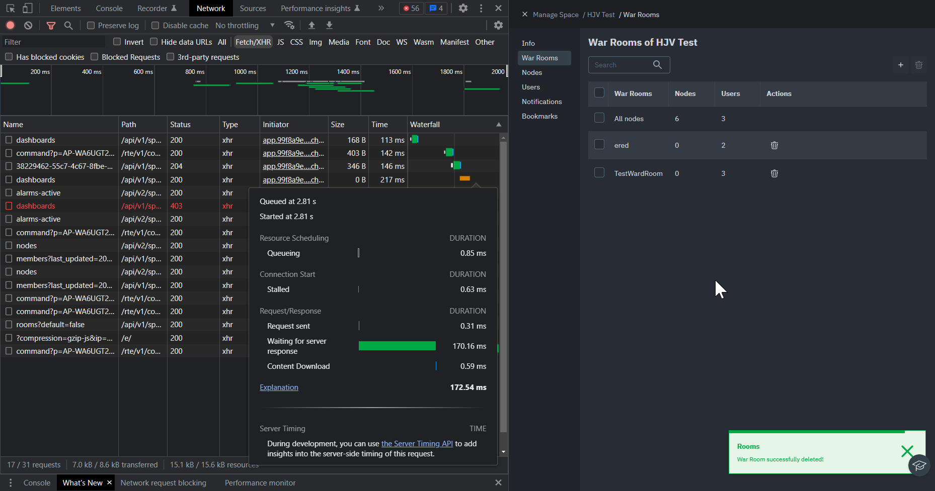Sort requests by Status column
Viewport: 935px width, 491px height.
193,125
